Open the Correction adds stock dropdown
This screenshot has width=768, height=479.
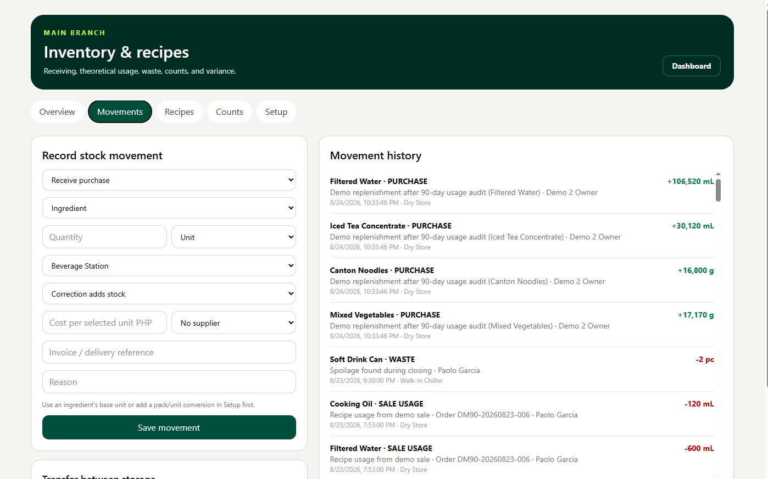(169, 294)
